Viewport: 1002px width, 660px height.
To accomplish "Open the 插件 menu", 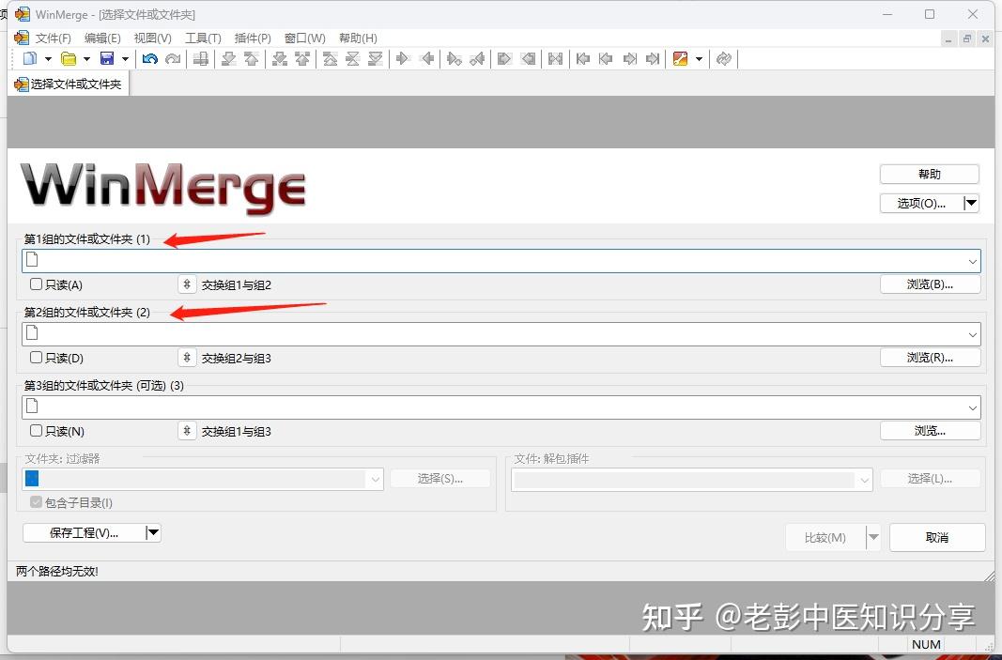I will point(252,38).
